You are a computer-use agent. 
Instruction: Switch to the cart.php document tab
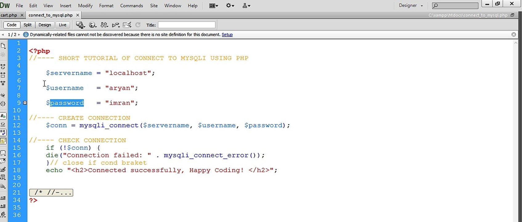pos(9,15)
